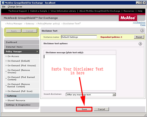Select On-Access policy
Screen dimensions: 147x117
(x=22, y=56)
